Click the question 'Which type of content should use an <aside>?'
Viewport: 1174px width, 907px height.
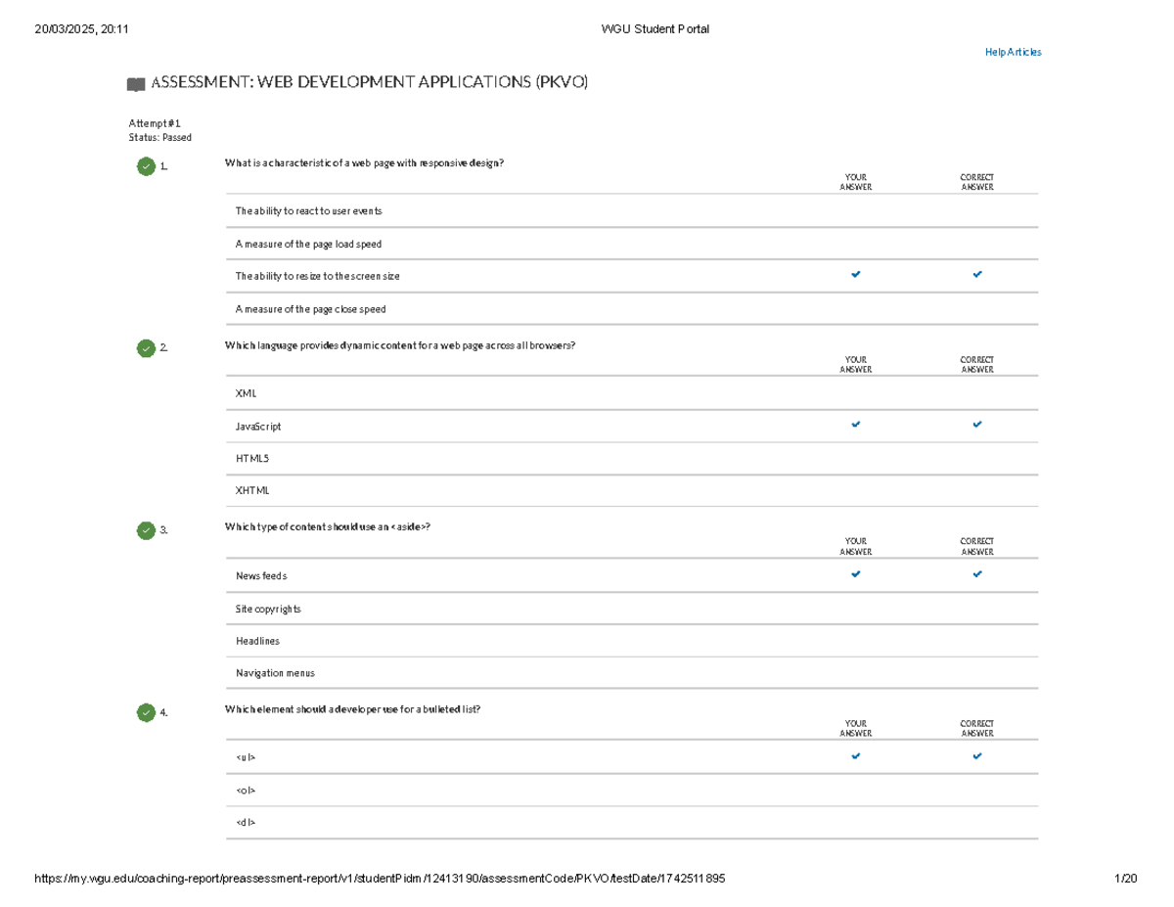[327, 526]
